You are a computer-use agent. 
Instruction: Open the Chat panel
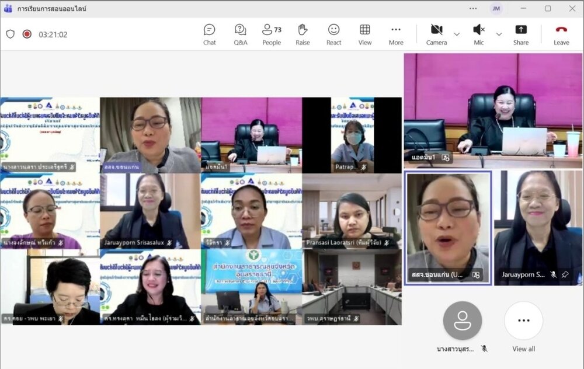(x=209, y=34)
